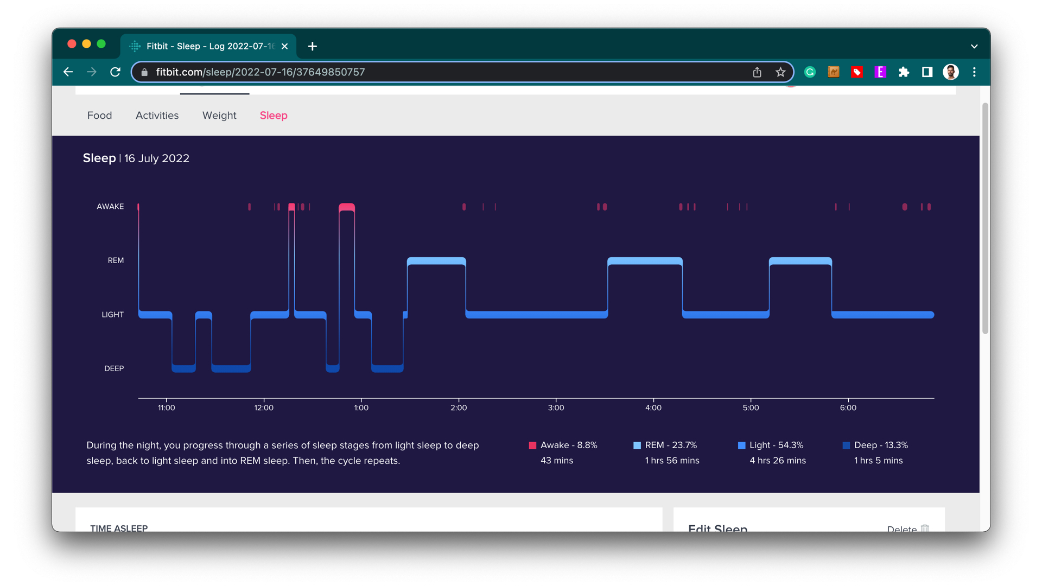Open the red tag extension icon

pyautogui.click(x=857, y=72)
